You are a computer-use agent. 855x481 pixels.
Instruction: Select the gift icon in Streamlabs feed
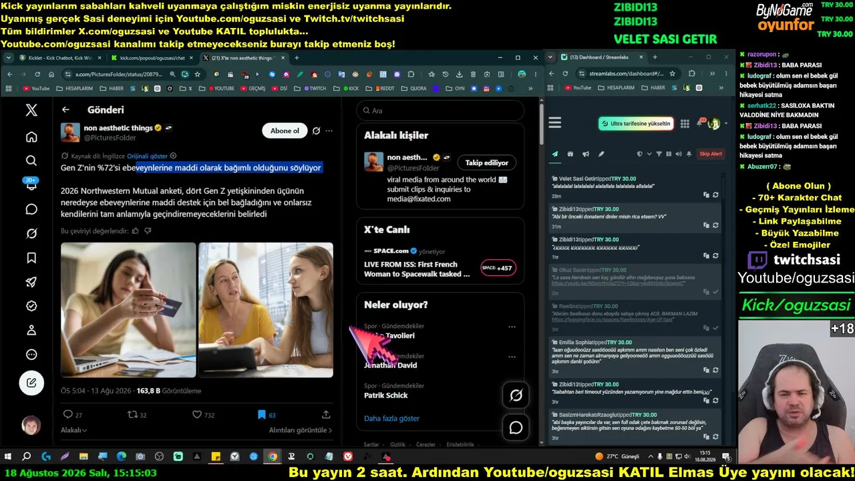pyautogui.click(x=570, y=154)
